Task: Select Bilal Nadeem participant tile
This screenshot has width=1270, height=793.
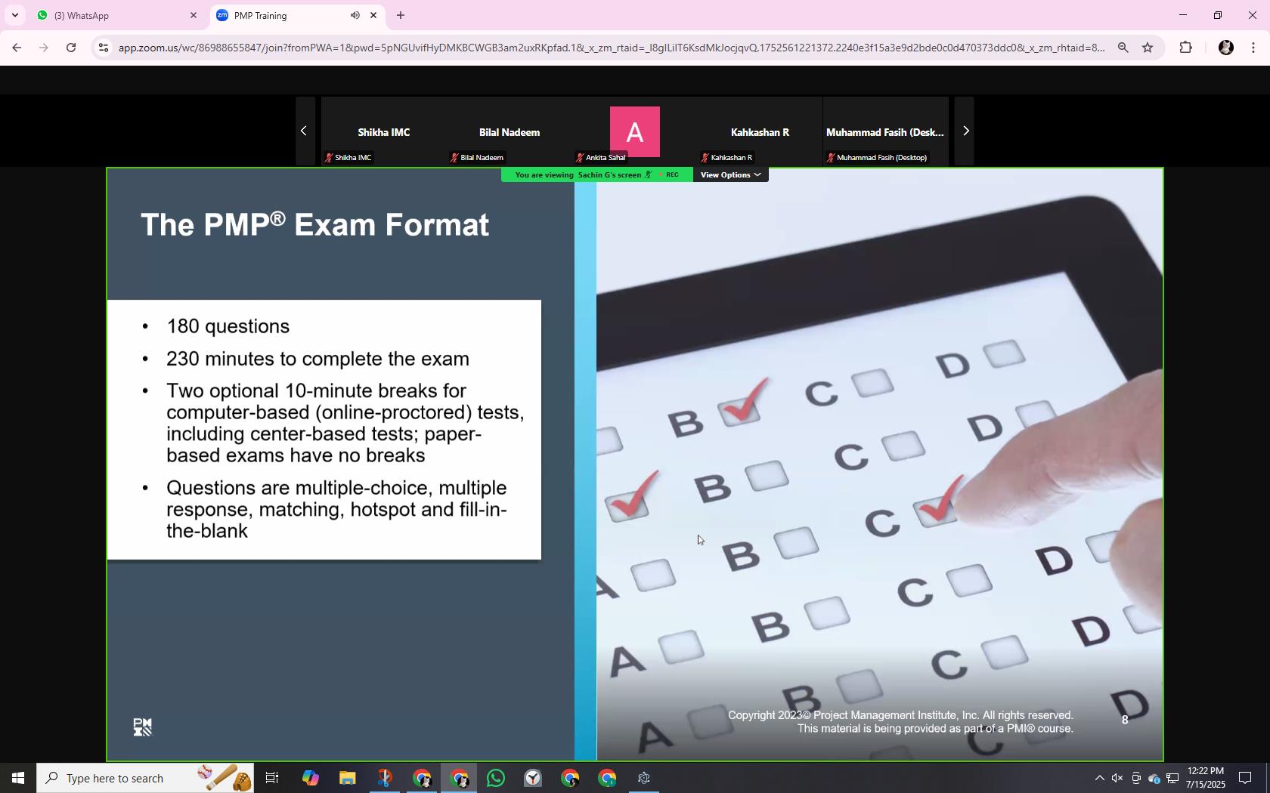Action: tap(510, 131)
